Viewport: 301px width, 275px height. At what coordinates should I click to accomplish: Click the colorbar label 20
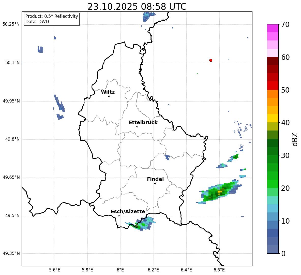285,188
